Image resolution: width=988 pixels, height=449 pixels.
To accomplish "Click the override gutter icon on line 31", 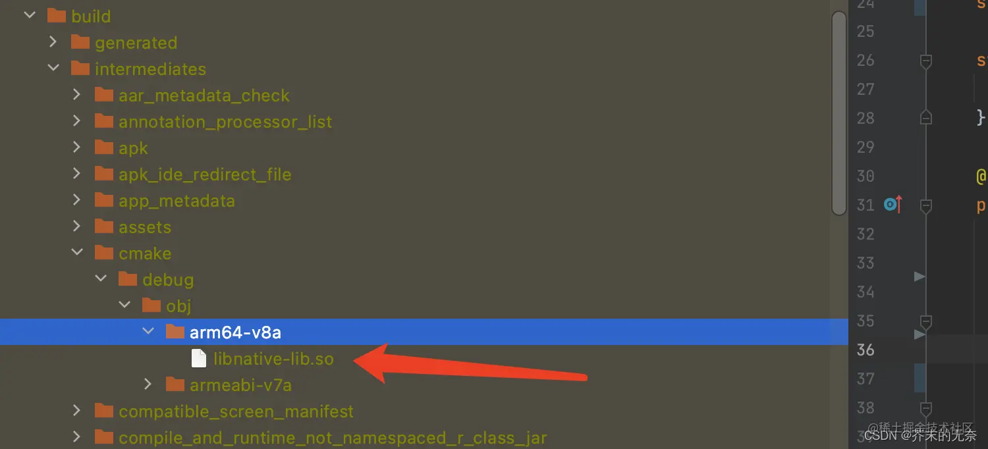I will click(x=892, y=205).
